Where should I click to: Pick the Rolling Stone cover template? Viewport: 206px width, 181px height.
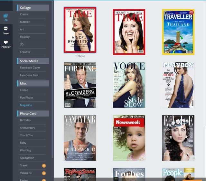(x=80, y=175)
